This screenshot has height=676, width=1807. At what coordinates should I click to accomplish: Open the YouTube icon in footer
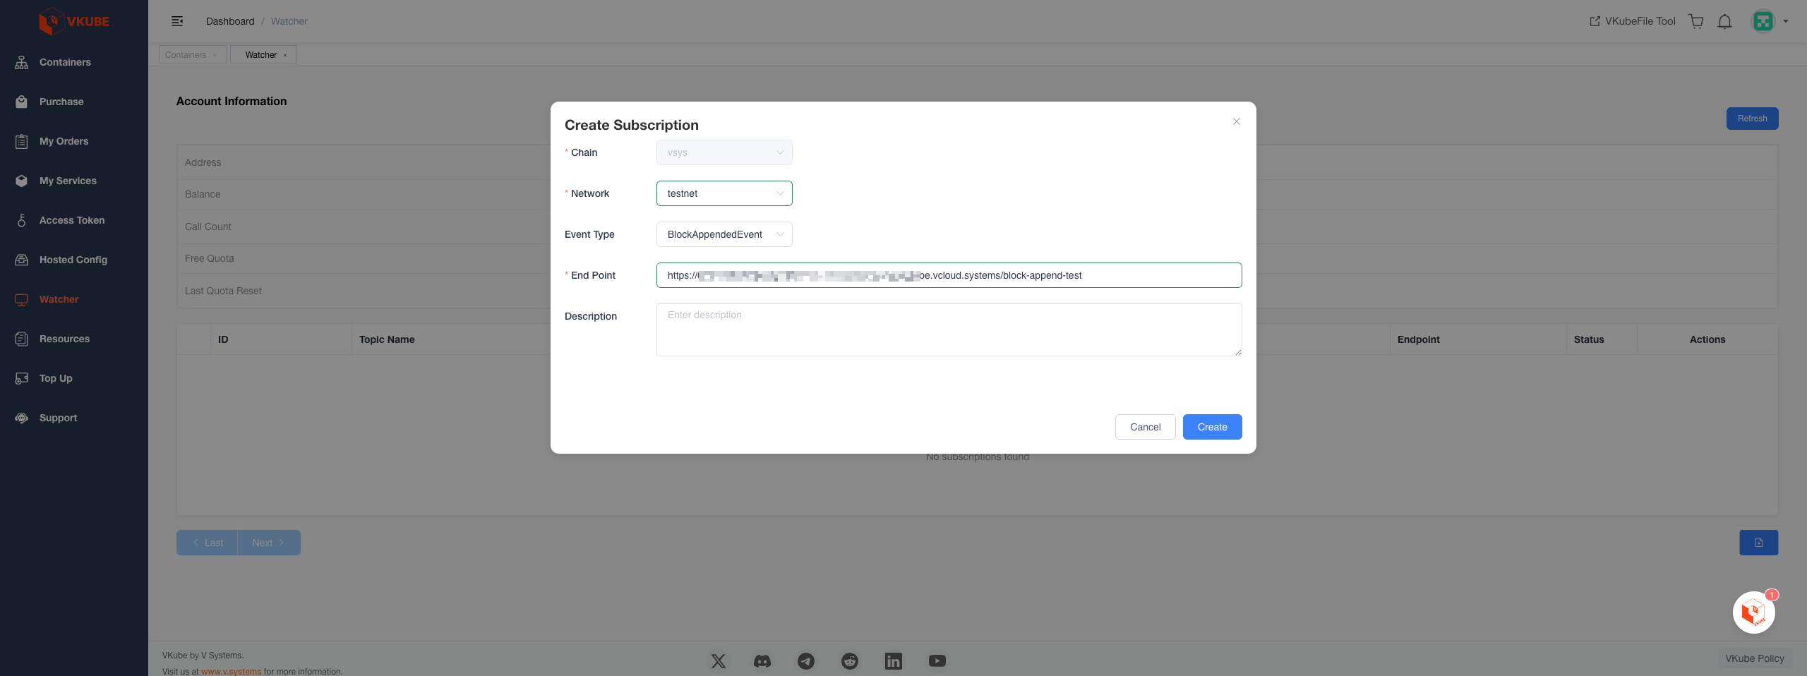point(937,661)
